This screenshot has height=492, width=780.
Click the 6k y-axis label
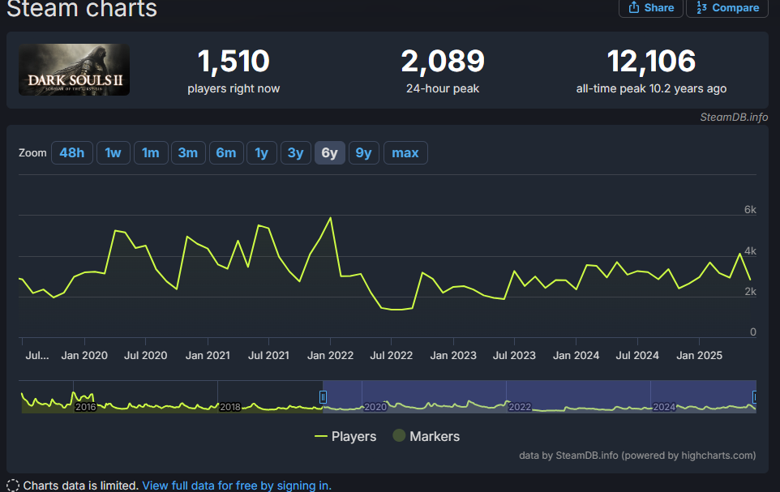click(750, 209)
